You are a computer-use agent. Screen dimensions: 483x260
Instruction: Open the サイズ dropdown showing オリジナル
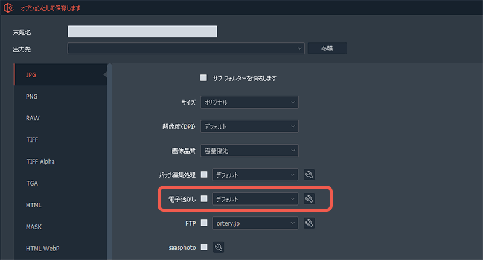250,102
